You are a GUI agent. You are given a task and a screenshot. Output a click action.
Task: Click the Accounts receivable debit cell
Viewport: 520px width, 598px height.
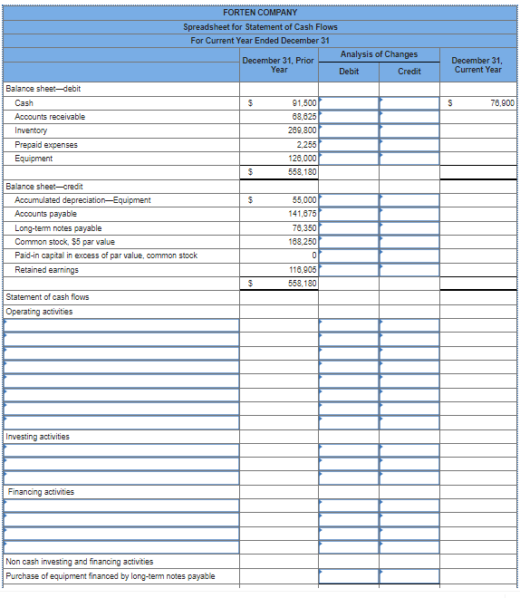pos(349,117)
